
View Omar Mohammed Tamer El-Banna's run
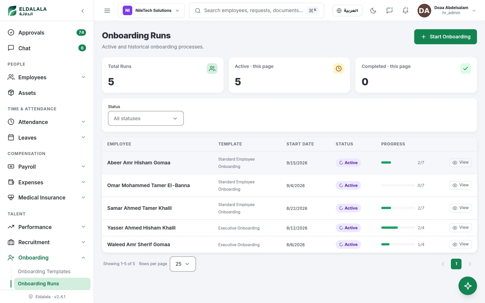click(x=460, y=185)
